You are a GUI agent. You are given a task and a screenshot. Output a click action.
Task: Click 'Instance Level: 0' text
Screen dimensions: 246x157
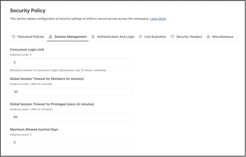pos(21,135)
